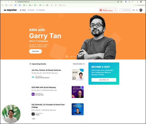Click the 'Presented by Stanford ASES' text
Screen dimensions: 146x124
[x=38, y=47]
